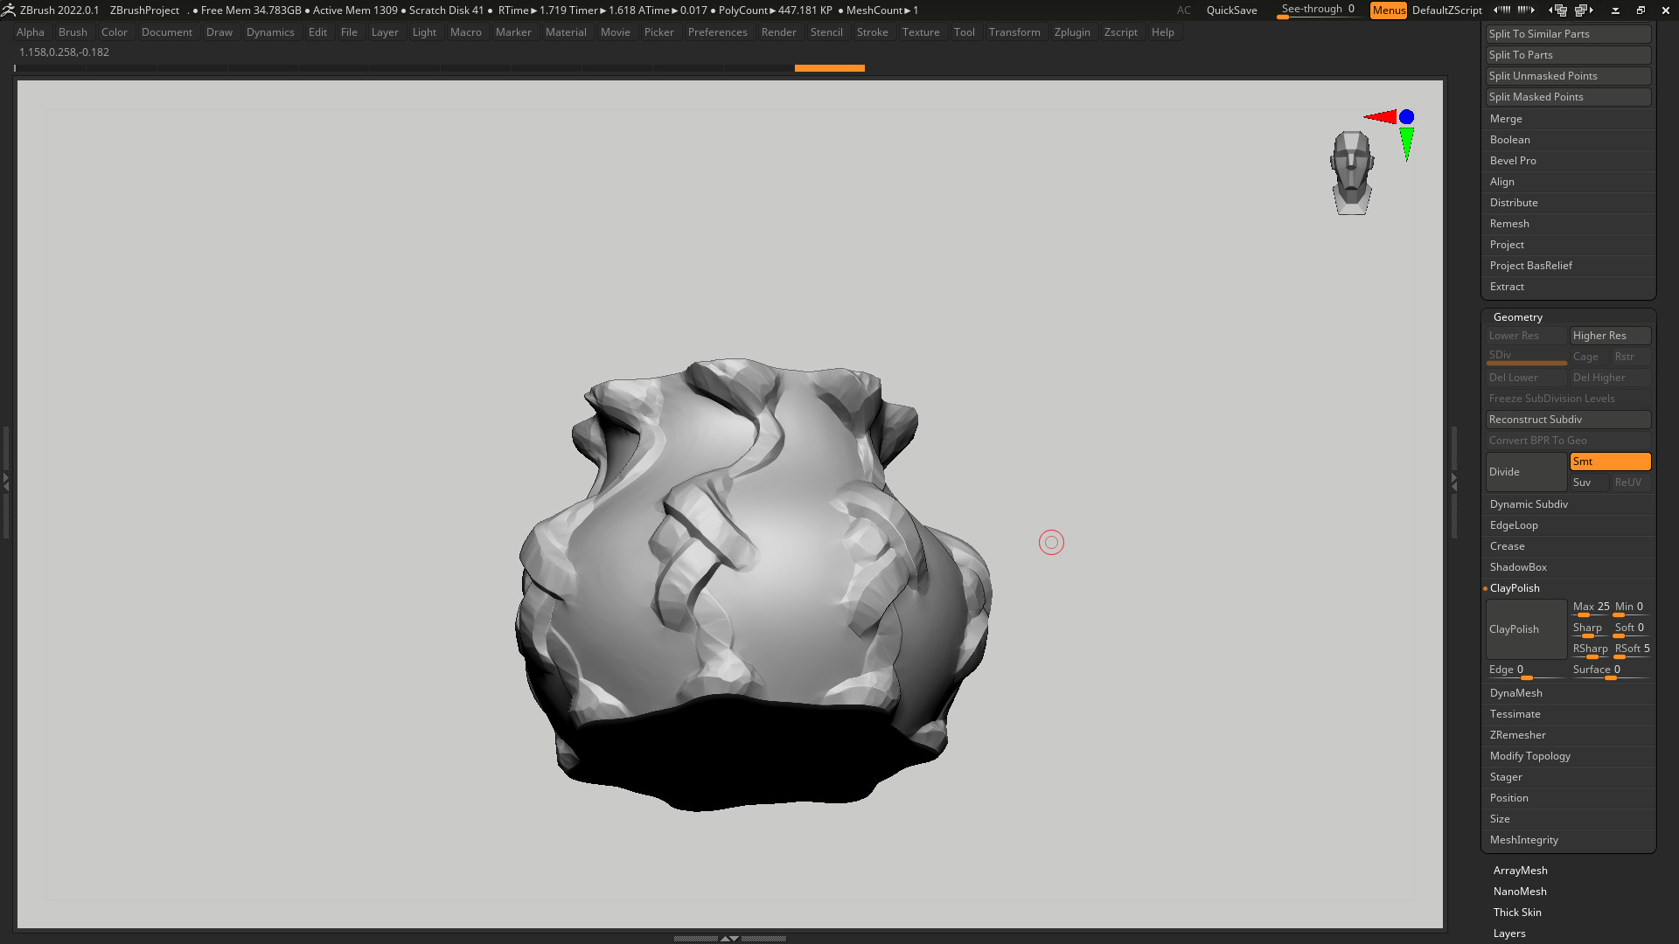Image resolution: width=1679 pixels, height=944 pixels.
Task: Click the blue Z-axis dot
Action: 1406,116
